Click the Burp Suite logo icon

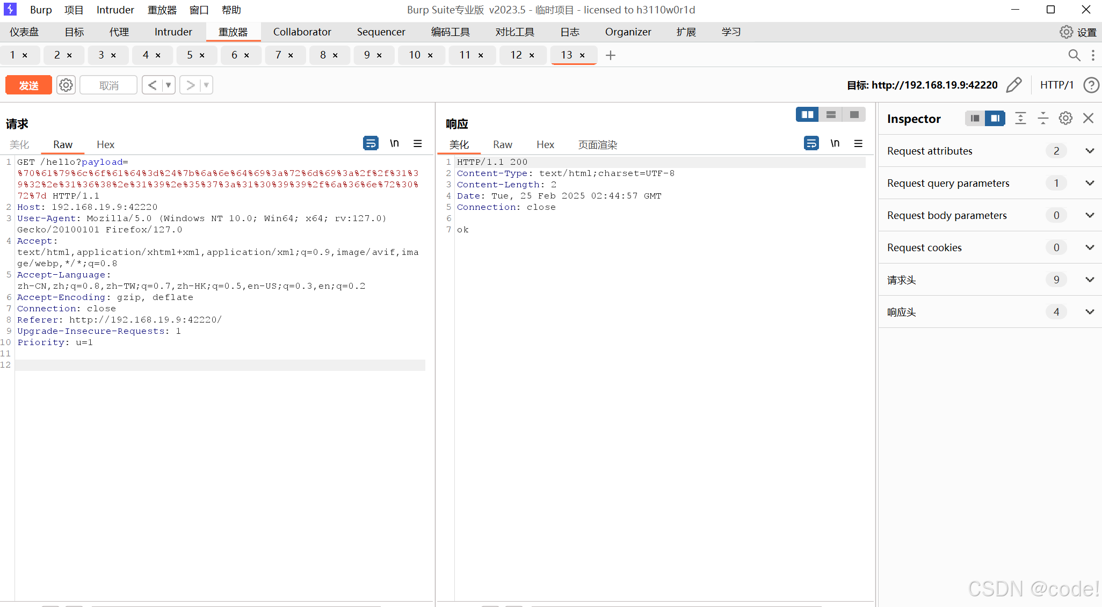point(10,9)
